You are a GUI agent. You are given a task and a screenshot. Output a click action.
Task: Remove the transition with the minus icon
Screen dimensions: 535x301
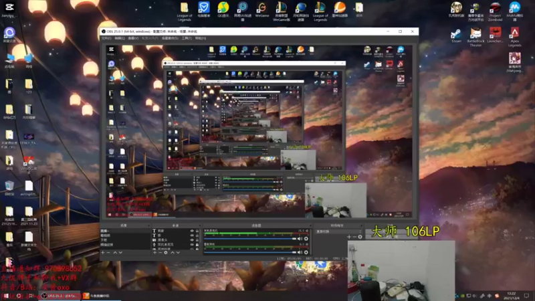[354, 237]
